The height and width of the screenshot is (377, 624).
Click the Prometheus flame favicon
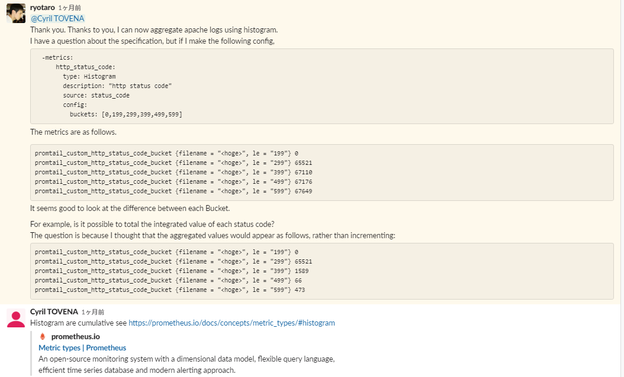tap(42, 336)
